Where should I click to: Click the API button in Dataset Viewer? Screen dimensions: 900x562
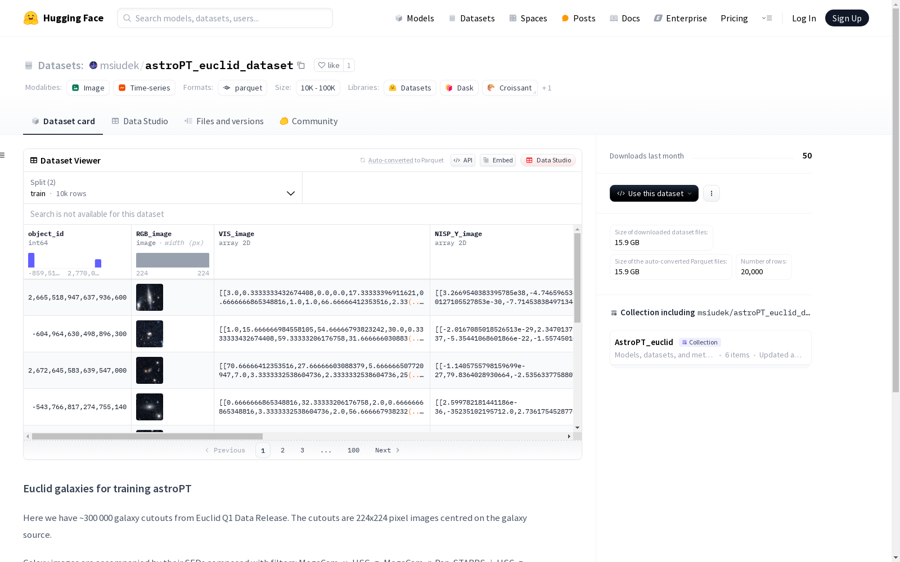point(463,160)
